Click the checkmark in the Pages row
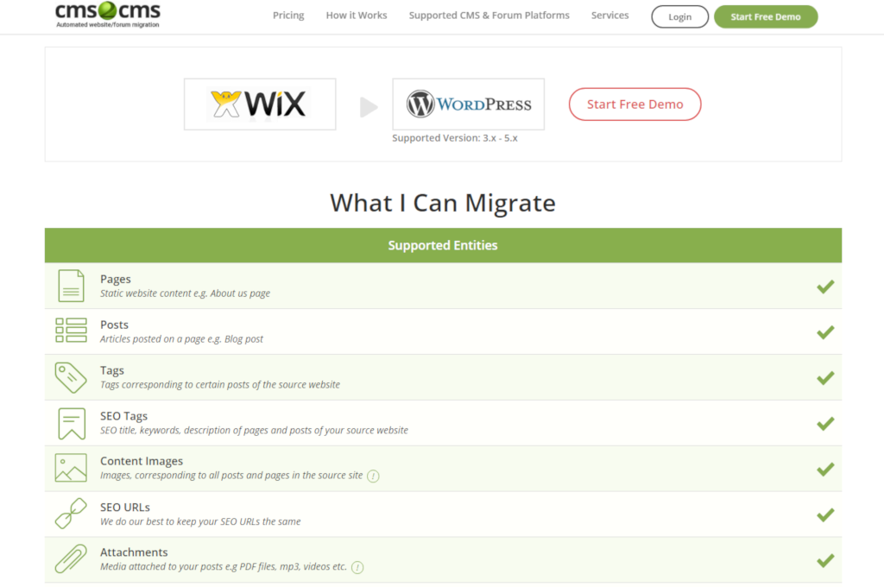The height and width of the screenshot is (587, 884). [x=825, y=287]
